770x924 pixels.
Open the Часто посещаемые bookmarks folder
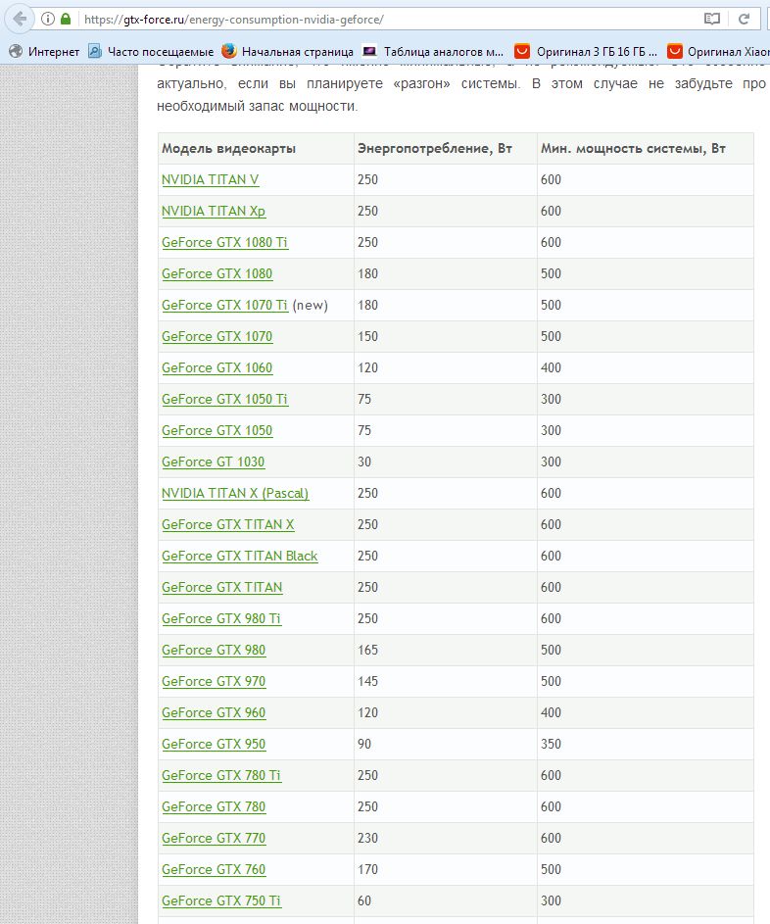tap(151, 51)
